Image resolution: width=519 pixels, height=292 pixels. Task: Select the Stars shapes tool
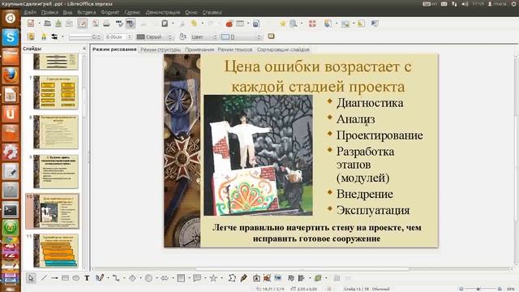(213, 278)
